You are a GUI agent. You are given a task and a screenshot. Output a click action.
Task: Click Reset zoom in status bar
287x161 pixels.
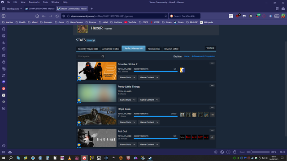pyautogui.click(x=242, y=152)
